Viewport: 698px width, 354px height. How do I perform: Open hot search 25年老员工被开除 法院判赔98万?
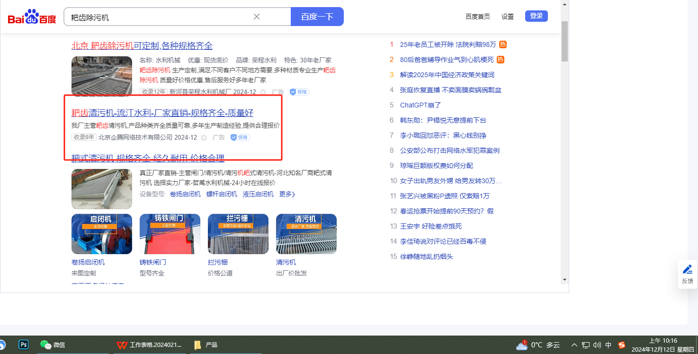(448, 44)
